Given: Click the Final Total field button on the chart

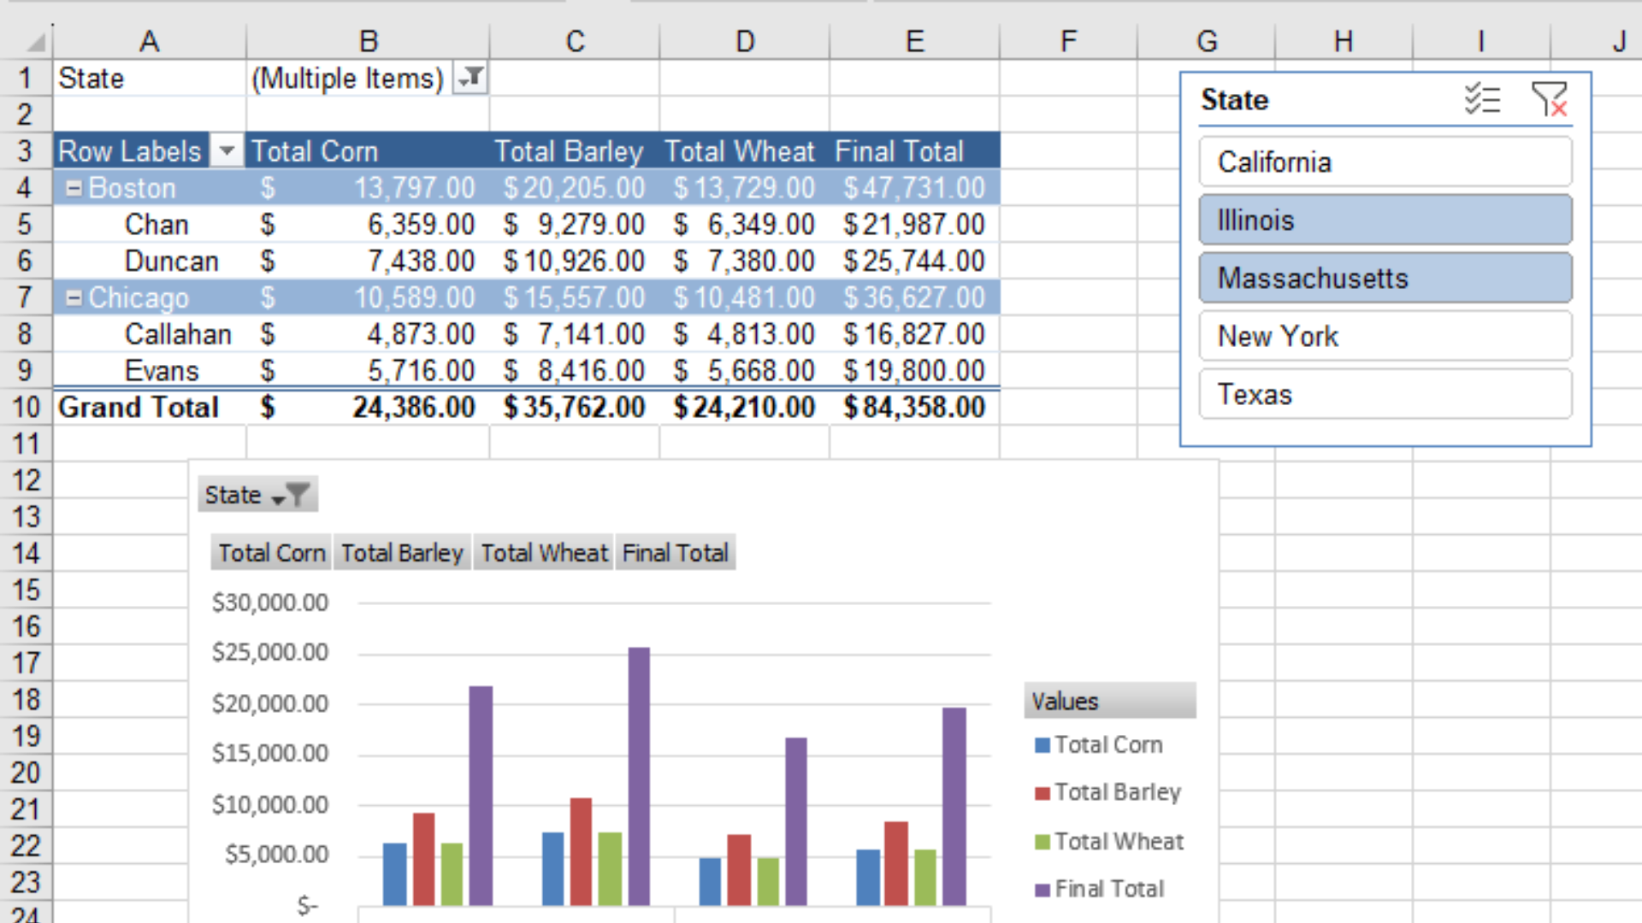Looking at the screenshot, I should (x=675, y=552).
